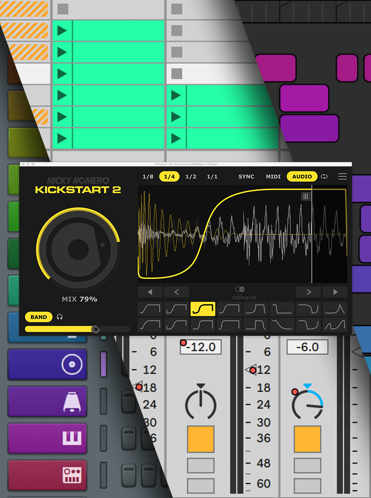The width and height of the screenshot is (371, 498).
Task: Switch the rate to 1/2
Action: click(191, 176)
